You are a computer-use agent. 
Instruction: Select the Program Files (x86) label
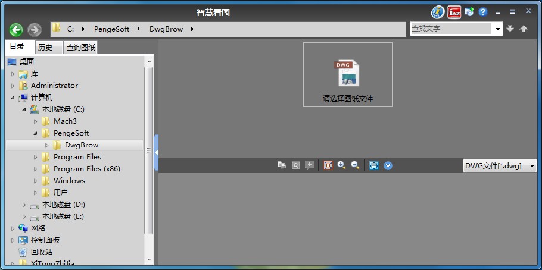tap(87, 169)
